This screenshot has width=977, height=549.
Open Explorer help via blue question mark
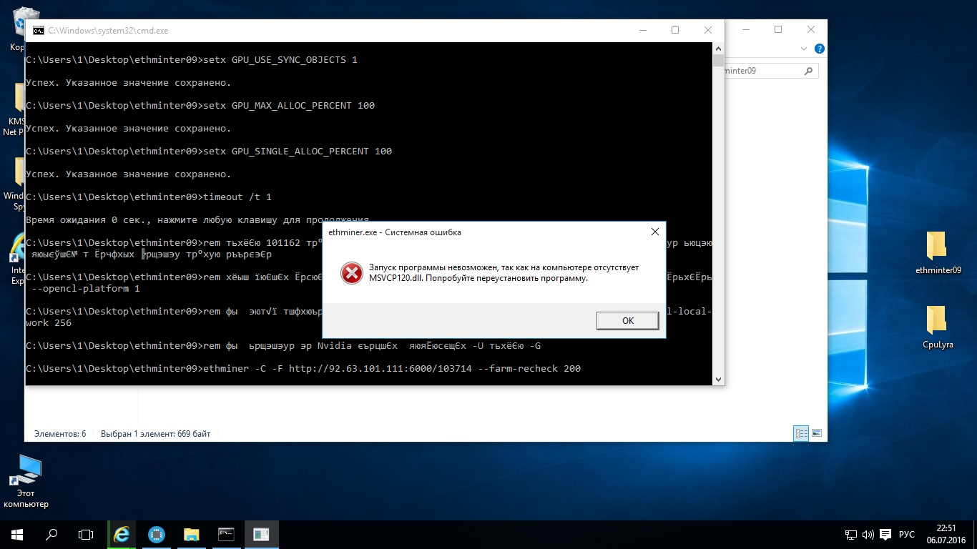point(820,49)
